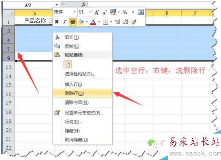The image size is (221, 160).
Task: Click the increase font size icon
Action: pyautogui.click(x=97, y=12)
